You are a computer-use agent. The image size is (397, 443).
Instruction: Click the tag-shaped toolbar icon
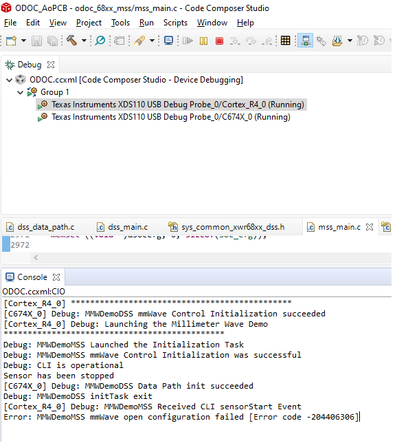click(x=120, y=41)
